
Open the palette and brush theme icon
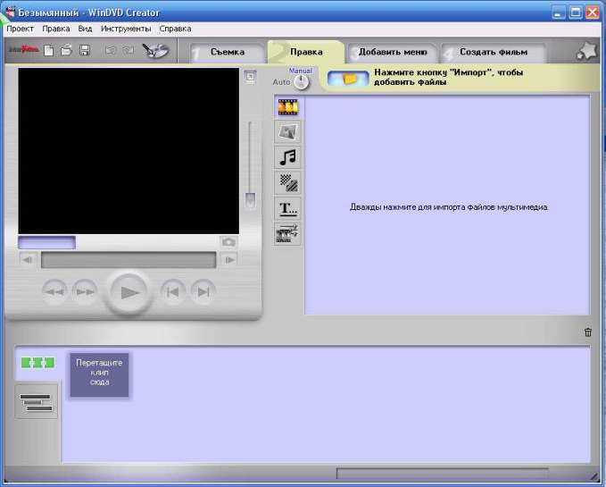(x=155, y=50)
